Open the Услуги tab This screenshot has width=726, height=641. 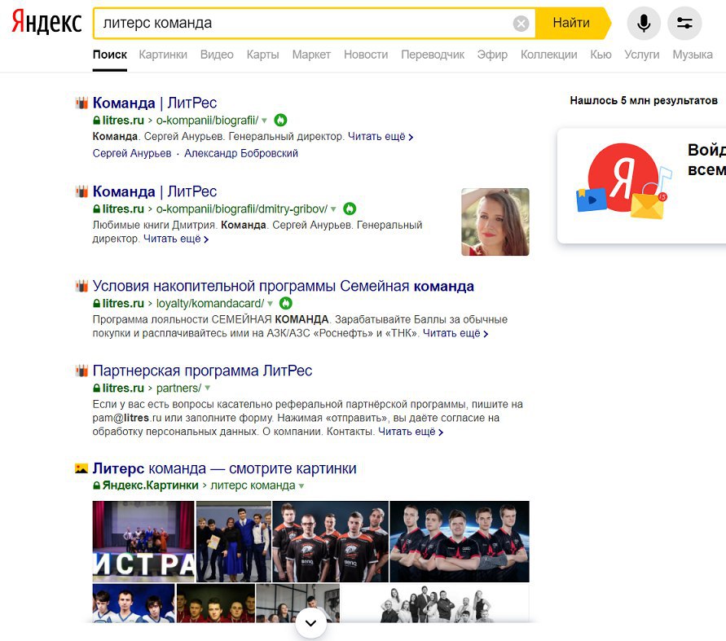click(x=642, y=55)
